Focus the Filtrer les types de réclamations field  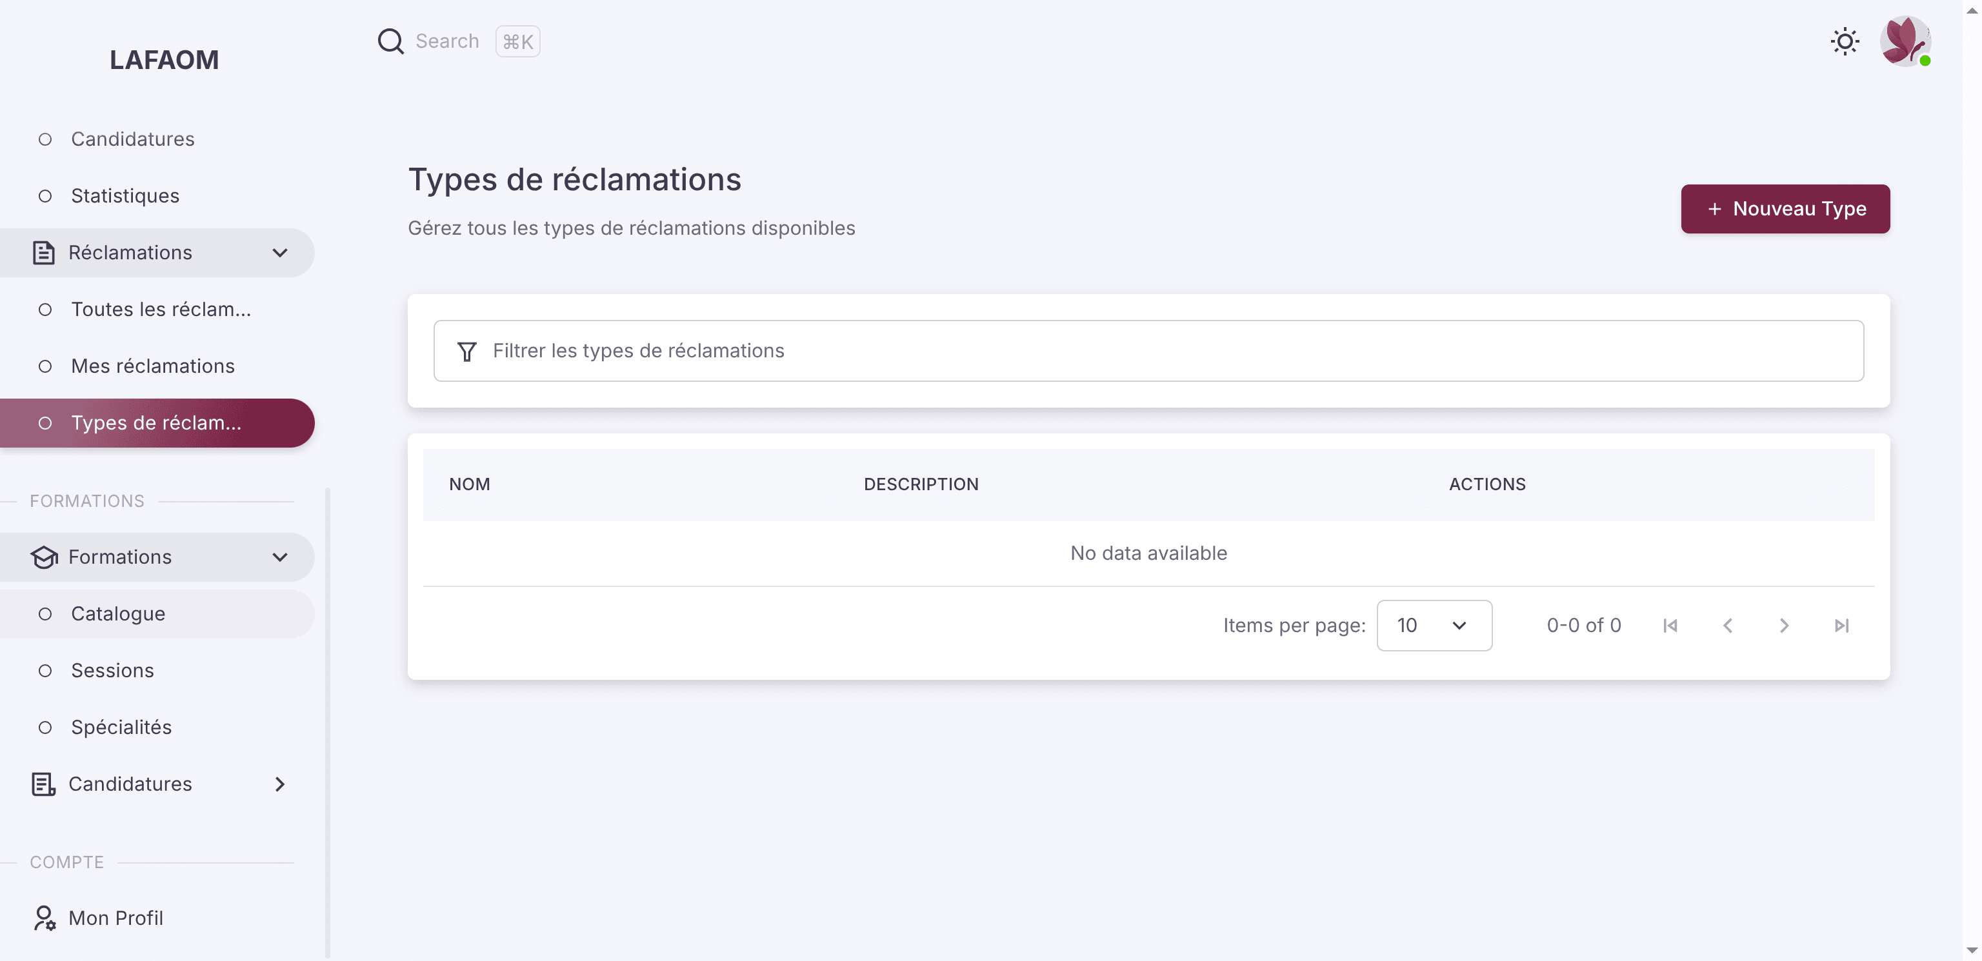pyautogui.click(x=1148, y=351)
